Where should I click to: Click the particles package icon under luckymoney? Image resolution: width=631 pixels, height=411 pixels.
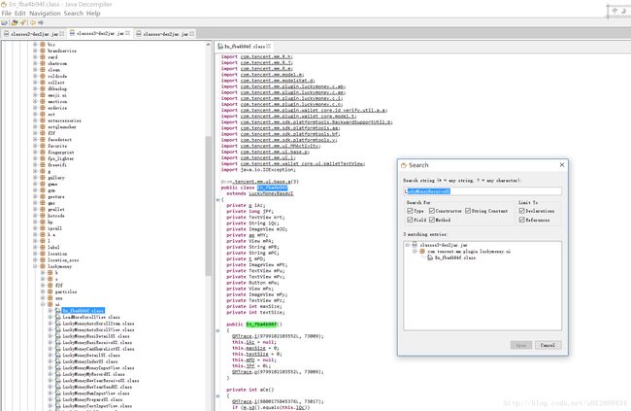pyautogui.click(x=50, y=291)
